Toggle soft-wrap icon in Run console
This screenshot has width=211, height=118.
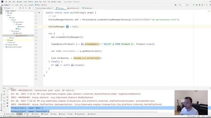(x=7, y=97)
